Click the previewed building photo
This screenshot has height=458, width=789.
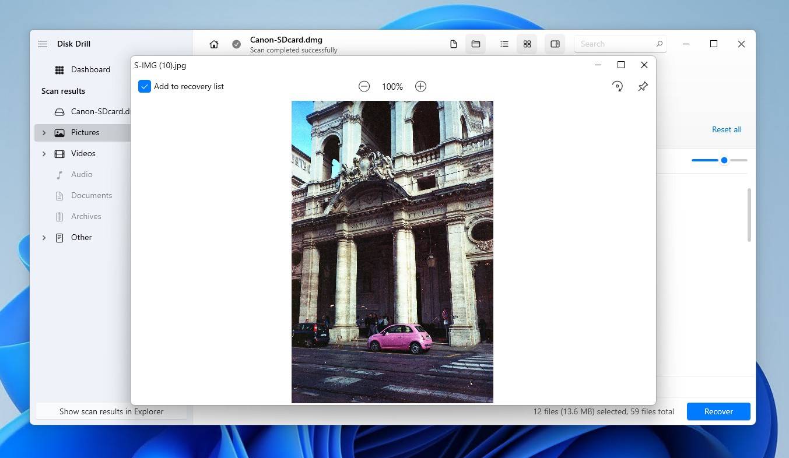(x=392, y=252)
